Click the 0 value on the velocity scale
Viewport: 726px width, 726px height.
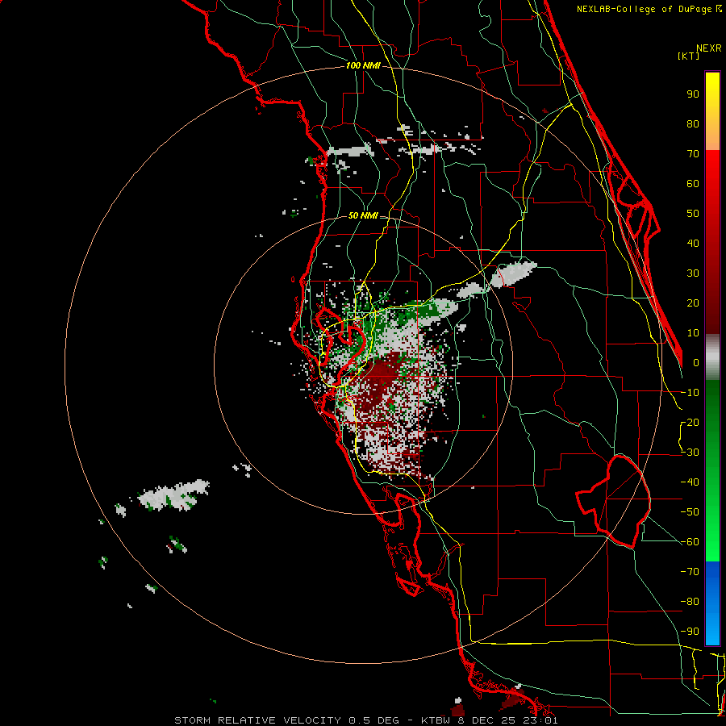coord(696,363)
